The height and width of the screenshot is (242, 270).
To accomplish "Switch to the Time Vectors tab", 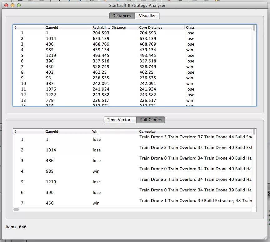I will click(120, 120).
